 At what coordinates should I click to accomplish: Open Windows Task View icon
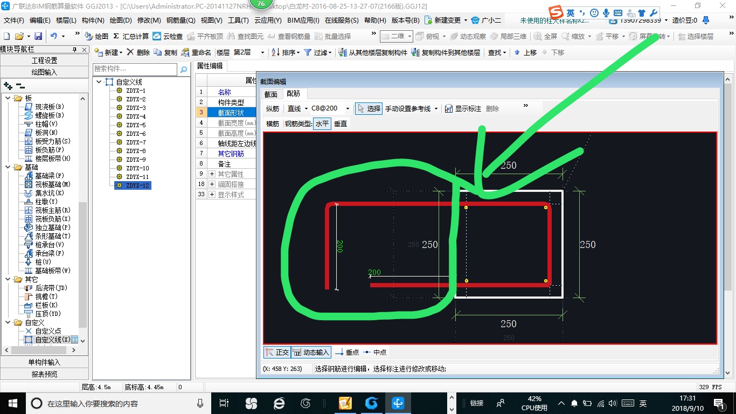click(x=224, y=403)
